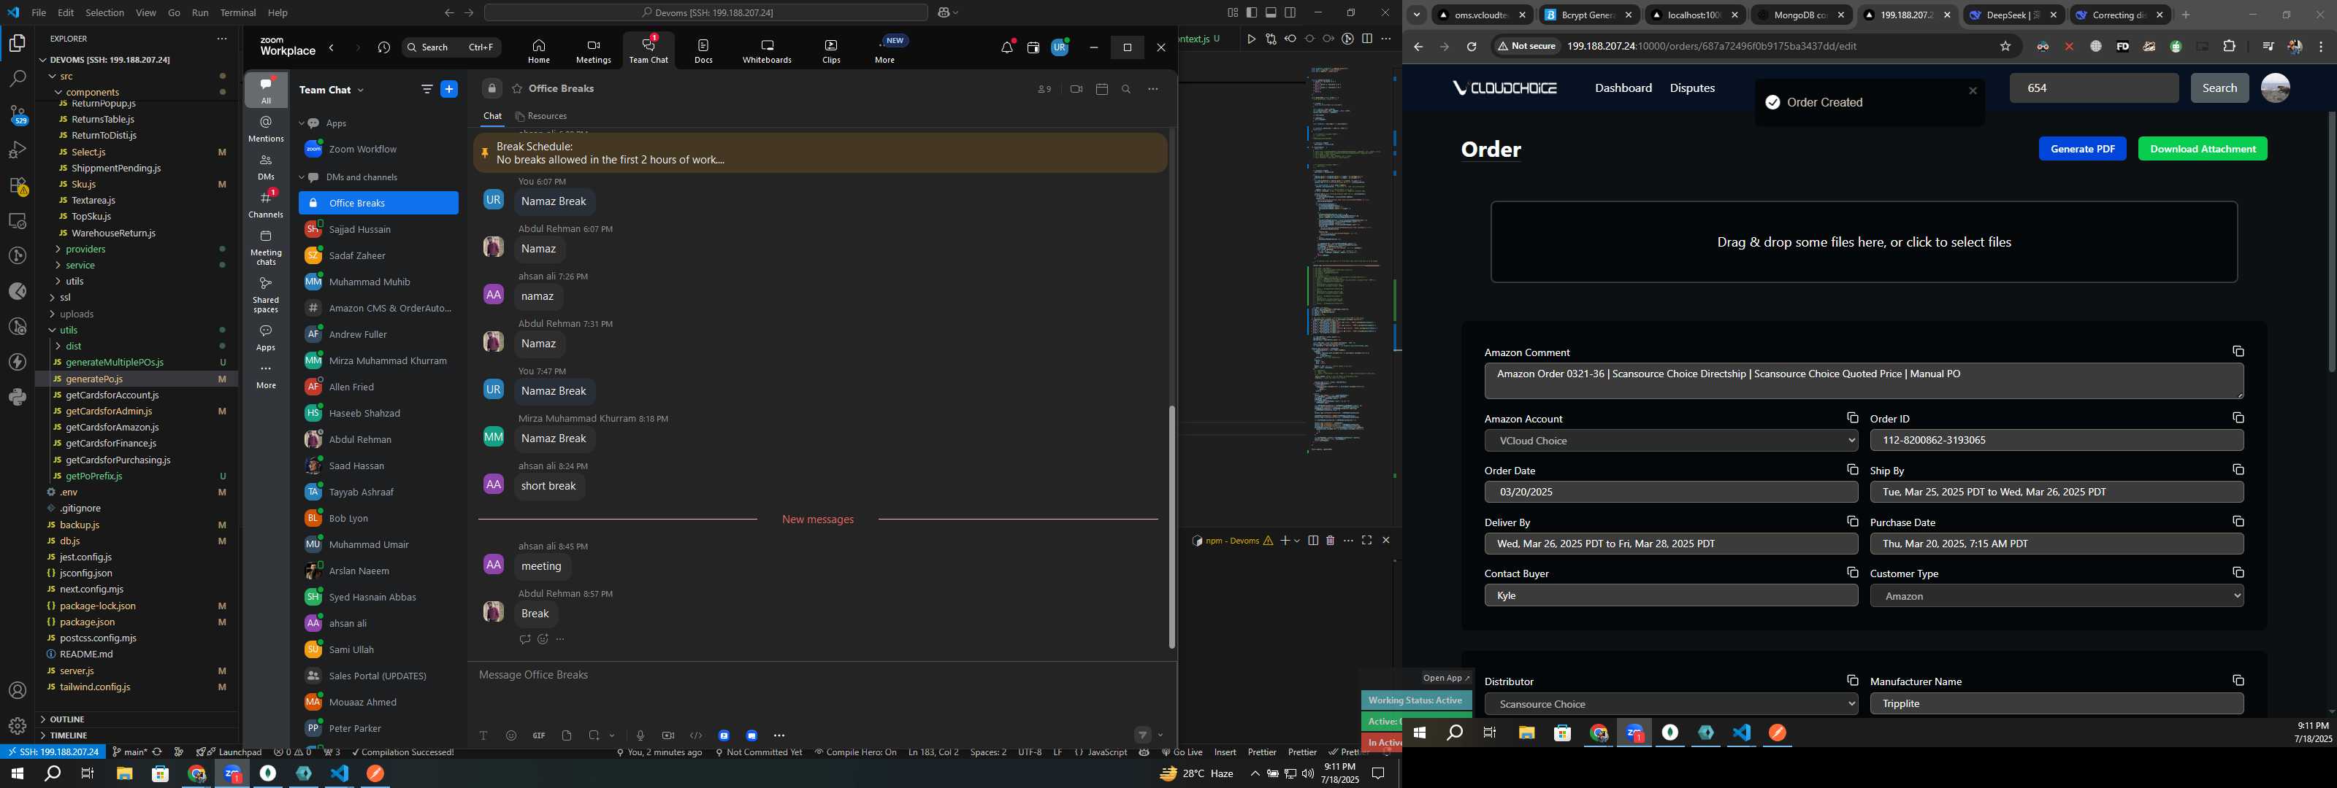Viewport: 2337px width, 788px height.
Task: Click the CloudChoice Search button
Action: [x=2219, y=88]
